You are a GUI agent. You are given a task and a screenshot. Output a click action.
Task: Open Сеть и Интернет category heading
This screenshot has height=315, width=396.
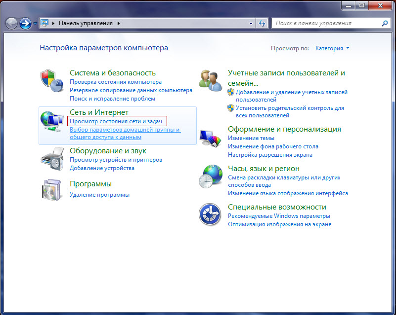click(x=99, y=112)
